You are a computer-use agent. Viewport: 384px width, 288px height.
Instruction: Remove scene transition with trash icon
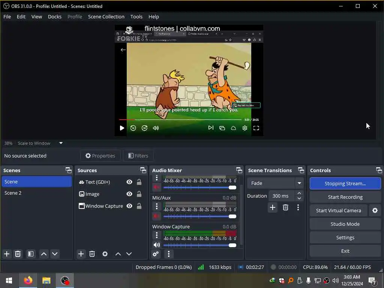(x=285, y=208)
